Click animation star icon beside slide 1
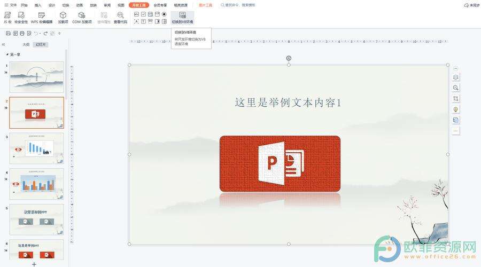 click(x=6, y=72)
